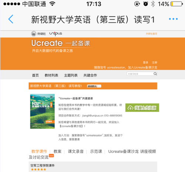The width and height of the screenshot is (185, 172).
Task: Tap the rotation lock status icon
Action: point(137,4)
